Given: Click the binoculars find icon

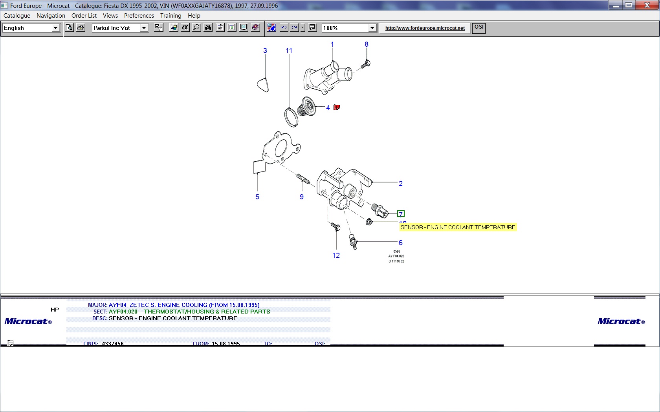Looking at the screenshot, I should pyautogui.click(x=208, y=27).
